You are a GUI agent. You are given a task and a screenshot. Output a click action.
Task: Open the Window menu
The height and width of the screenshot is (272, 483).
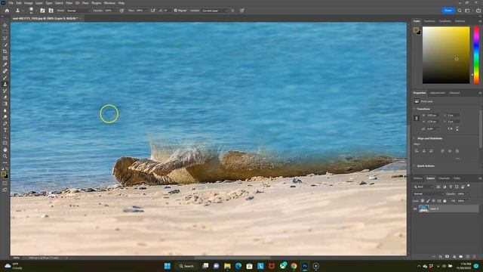[x=109, y=3]
